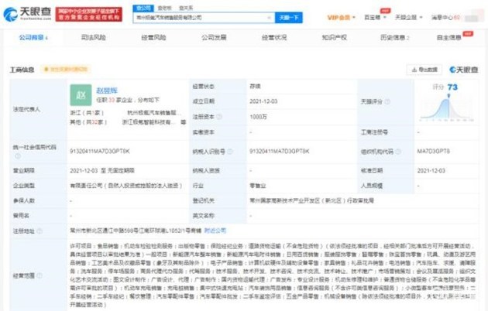The image size is (488, 311).
Task: Switch to the 经营状况 tab
Action: pos(274,38)
